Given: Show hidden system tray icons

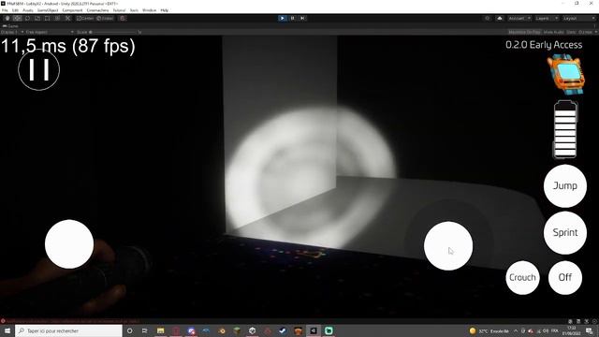Looking at the screenshot, I should (516, 330).
